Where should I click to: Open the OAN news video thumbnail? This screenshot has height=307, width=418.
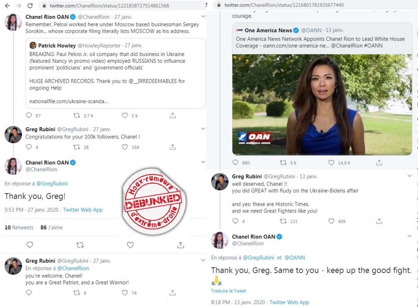click(322, 105)
